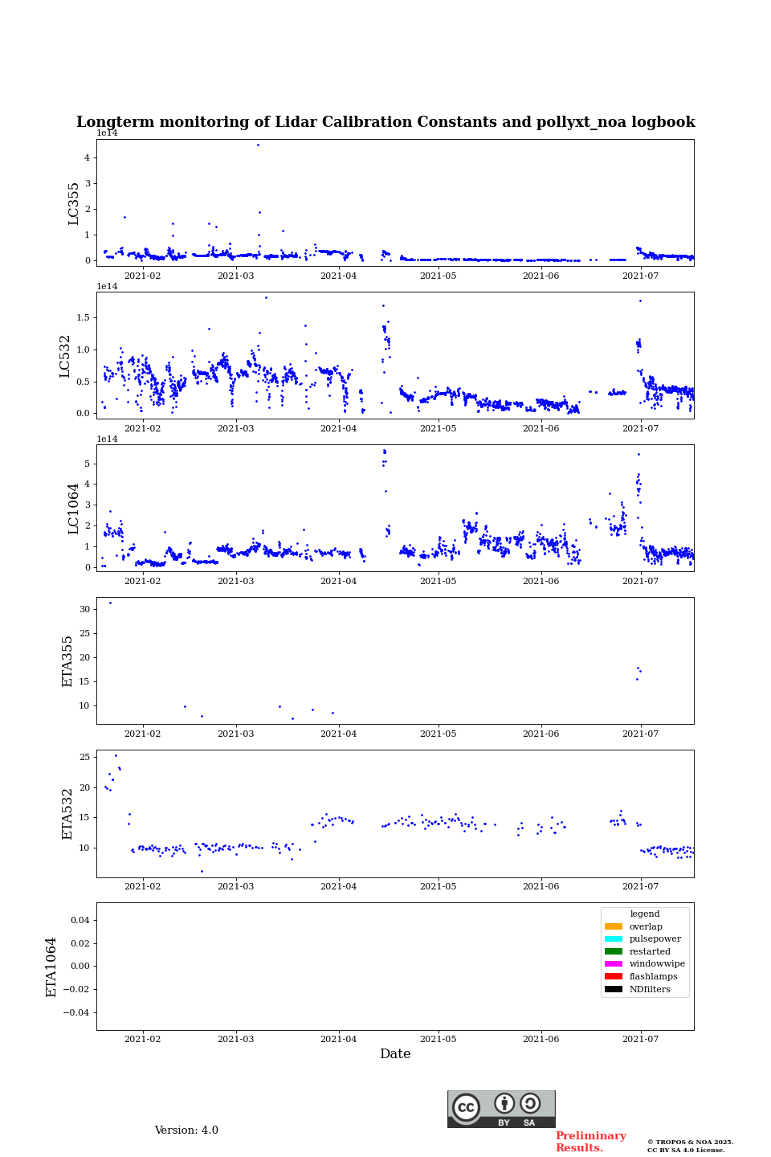Click the 'pulsepower' legend label
Image resolution: width=771 pixels, height=1157 pixels.
point(655,938)
